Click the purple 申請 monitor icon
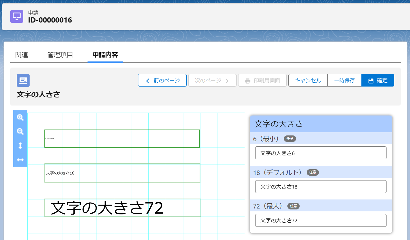Image resolution: width=410 pixels, height=240 pixels. [17, 16]
